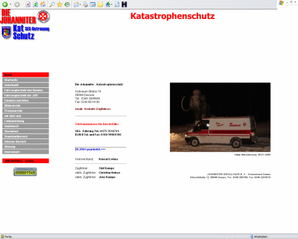Viewport: 298px width, 239px height.
Task: Expand the Mail icon dropdown arrow
Action: tap(80, 4)
